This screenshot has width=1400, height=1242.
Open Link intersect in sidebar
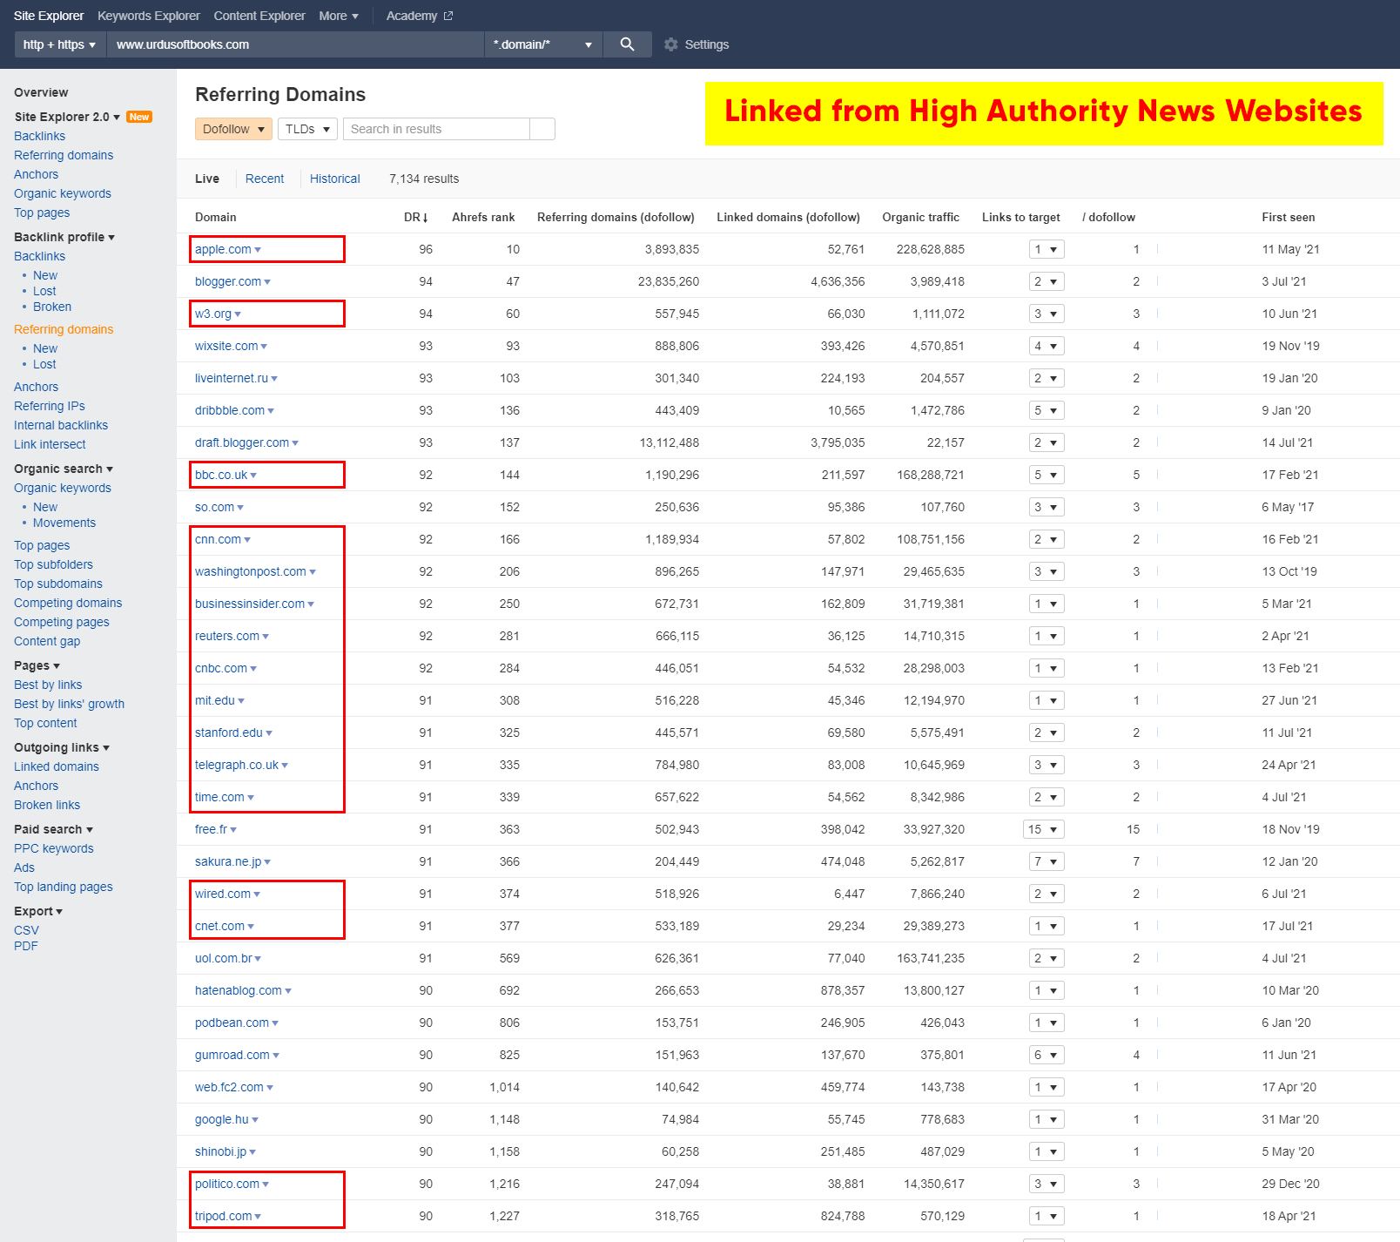pos(50,444)
